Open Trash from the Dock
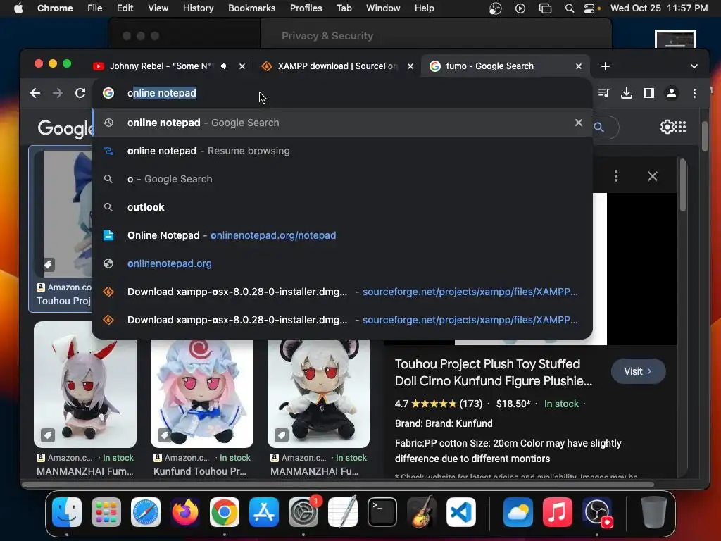The width and height of the screenshot is (721, 541). 654,512
